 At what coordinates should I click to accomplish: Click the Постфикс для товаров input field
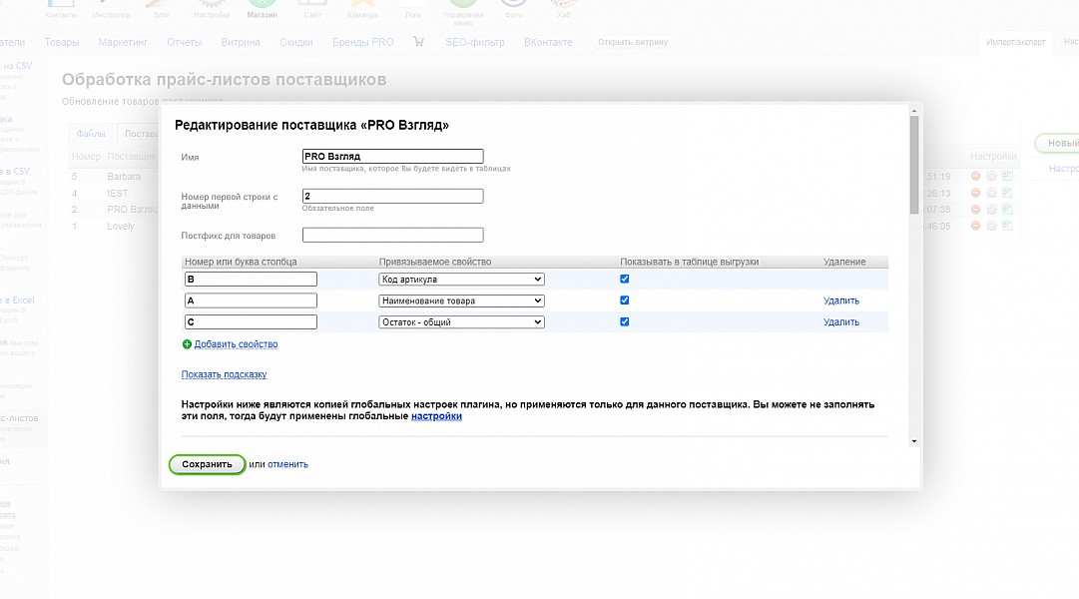392,236
